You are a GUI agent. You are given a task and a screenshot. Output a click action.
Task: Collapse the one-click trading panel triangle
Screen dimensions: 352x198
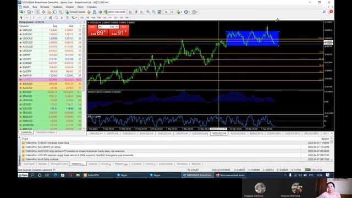(89, 23)
